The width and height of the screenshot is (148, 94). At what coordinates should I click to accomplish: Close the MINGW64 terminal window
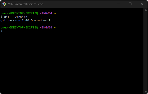(x=142, y=4)
